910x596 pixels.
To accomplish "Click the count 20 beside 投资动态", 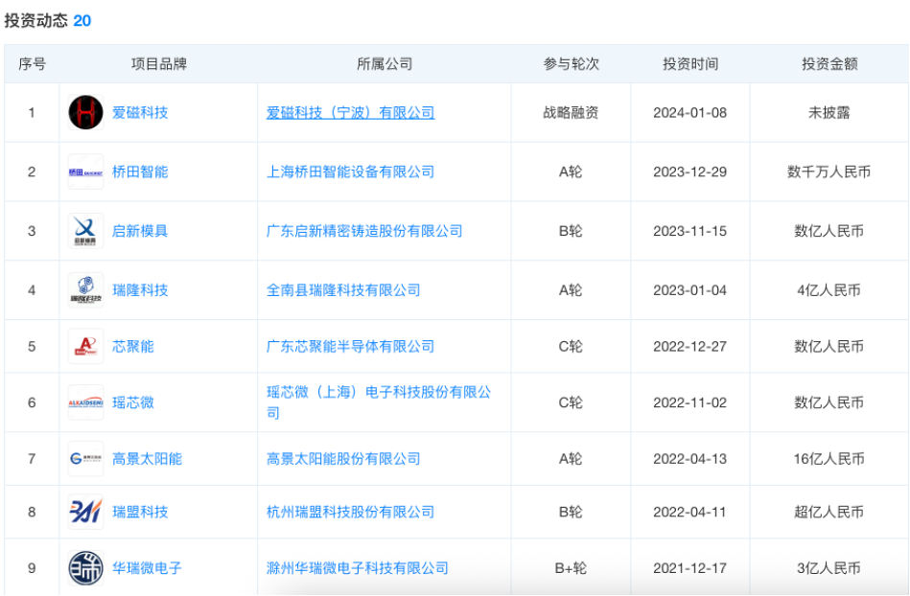I will [x=82, y=21].
